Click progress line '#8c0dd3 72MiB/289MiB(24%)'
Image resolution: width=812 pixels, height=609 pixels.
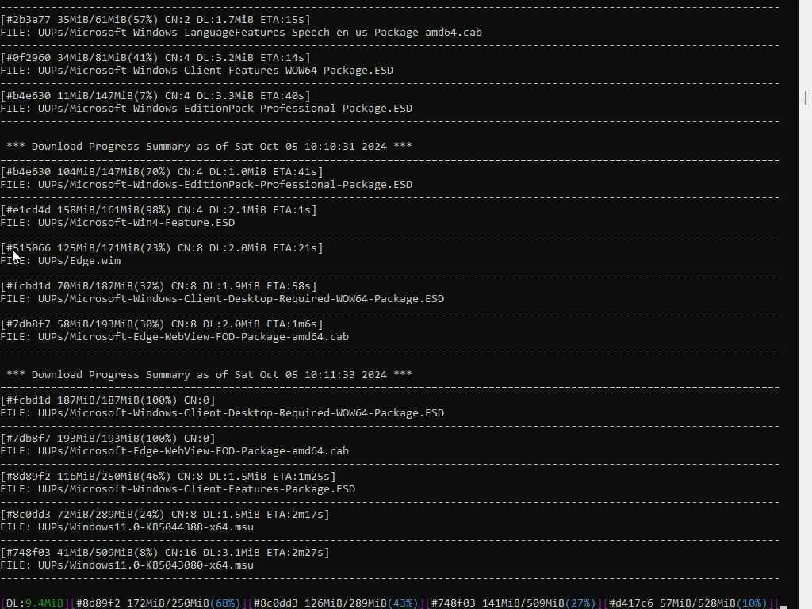165,514
